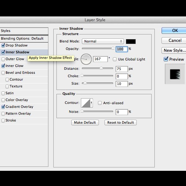Viewport: 186px width, 186px height.
Task: Uncheck the Gradient Overlay checkbox
Action: [x=3, y=107]
